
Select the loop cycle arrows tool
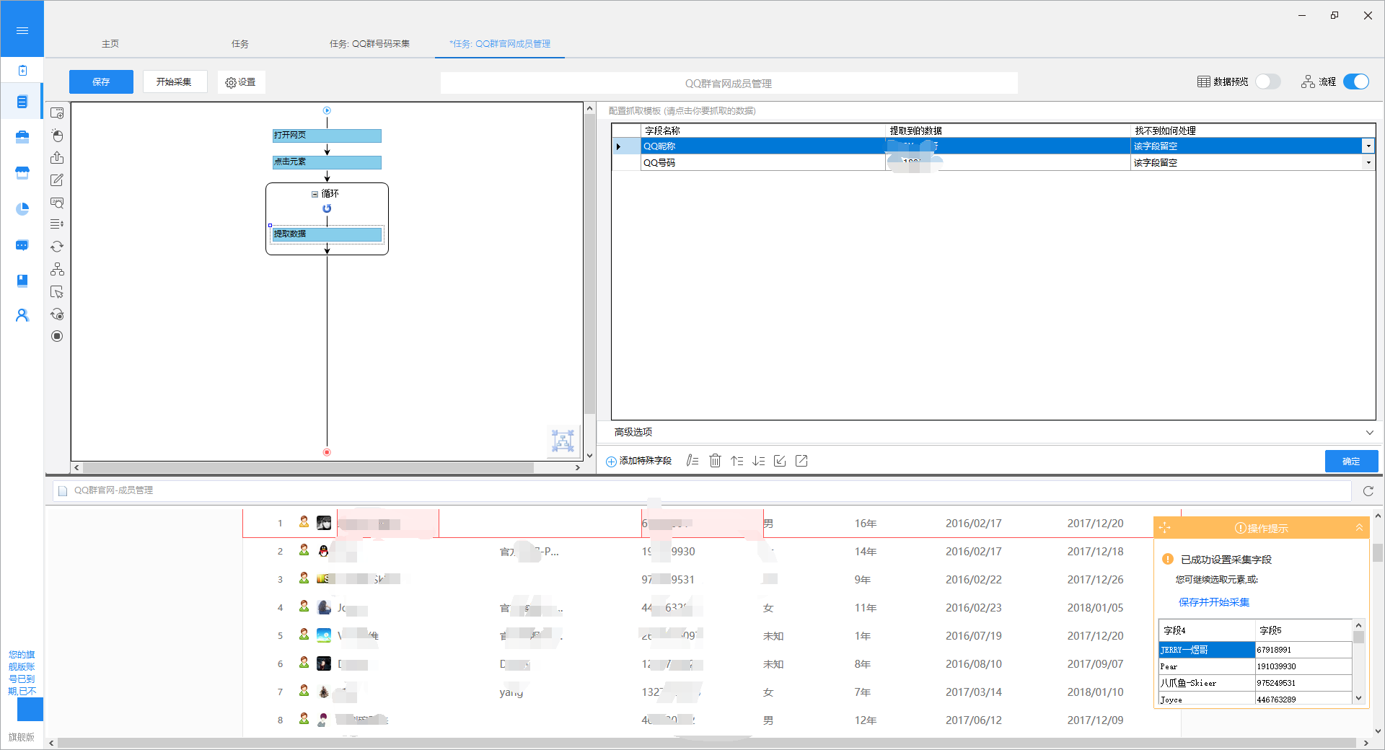click(57, 247)
